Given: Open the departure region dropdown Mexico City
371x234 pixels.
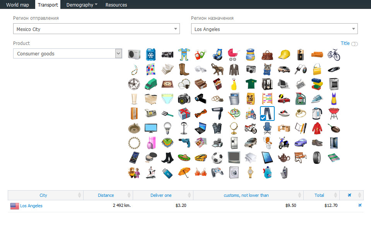Looking at the screenshot, I should [96, 29].
